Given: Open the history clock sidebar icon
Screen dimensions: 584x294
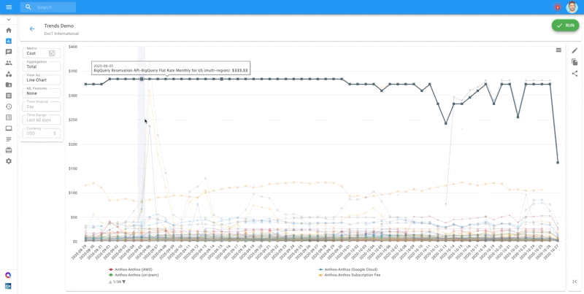Looking at the screenshot, I should pos(9,107).
